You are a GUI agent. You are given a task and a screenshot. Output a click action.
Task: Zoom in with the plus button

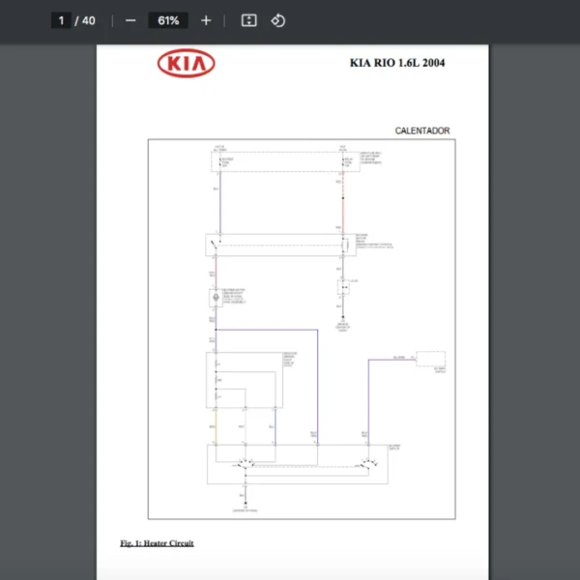pos(206,20)
